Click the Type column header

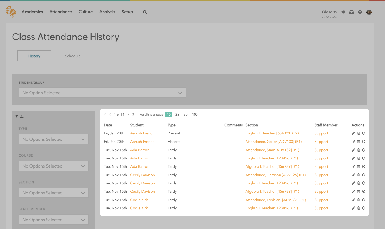pyautogui.click(x=172, y=125)
